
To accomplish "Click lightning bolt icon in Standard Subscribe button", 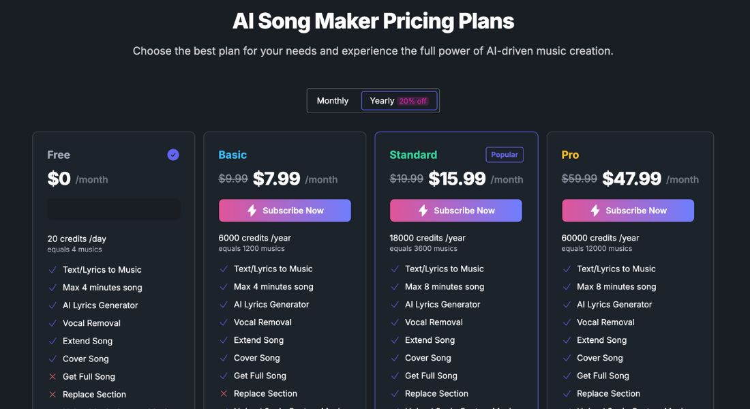I will [x=423, y=211].
